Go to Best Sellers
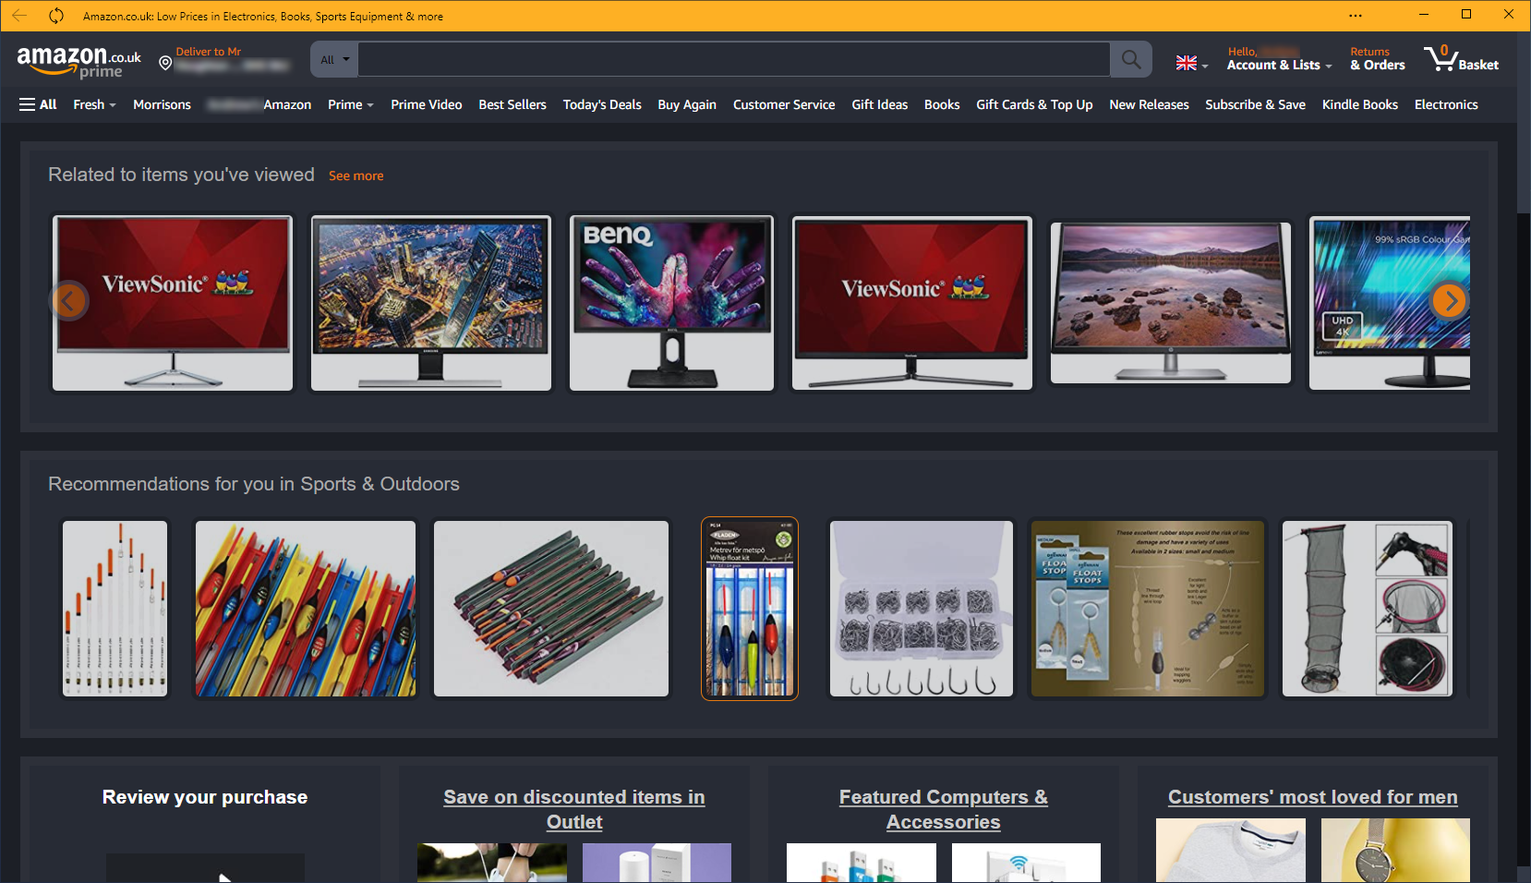 coord(512,104)
